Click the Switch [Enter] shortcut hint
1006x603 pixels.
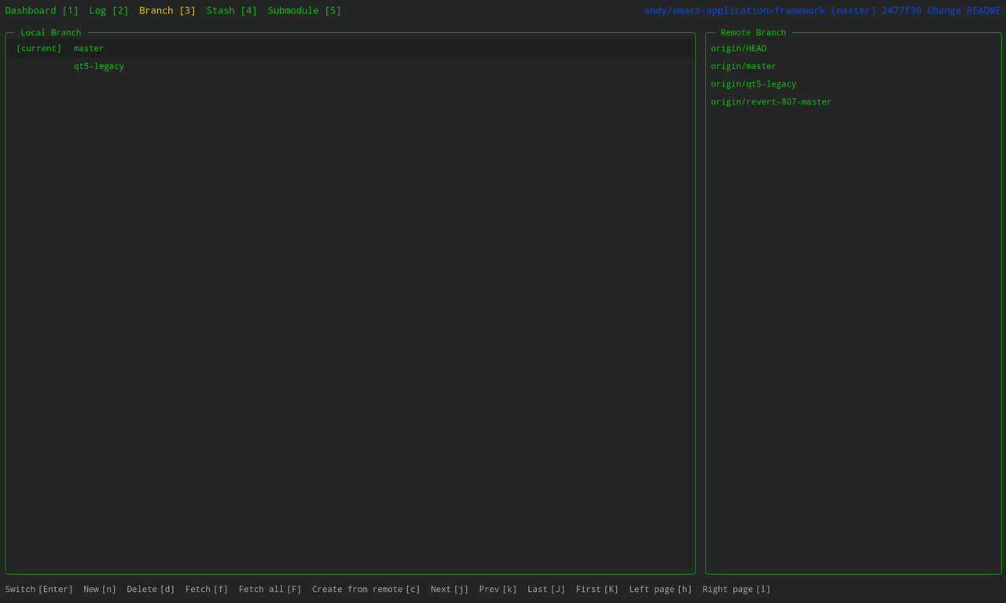click(39, 589)
